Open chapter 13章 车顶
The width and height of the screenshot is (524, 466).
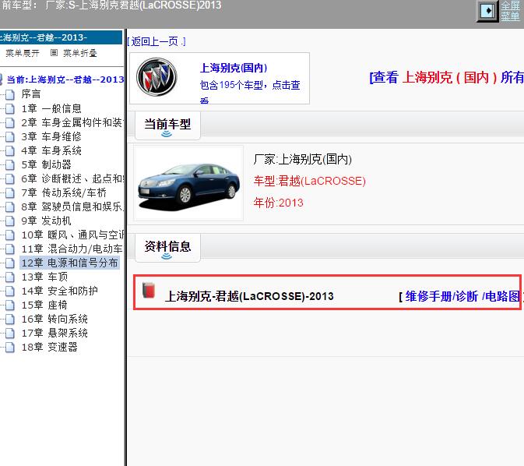pos(44,277)
